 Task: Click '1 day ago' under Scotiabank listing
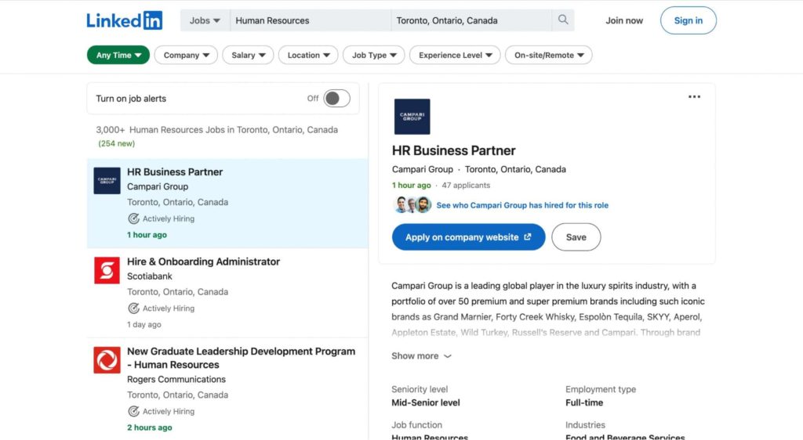[144, 324]
